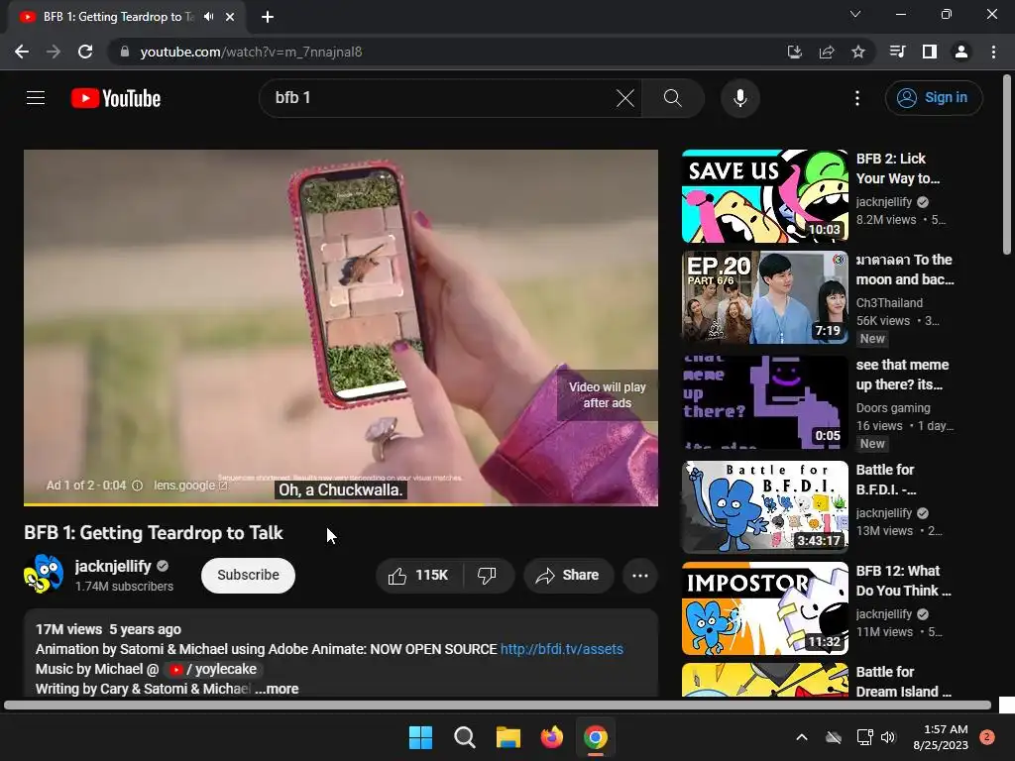Click ad info icon near Ad 1 of 2
The image size is (1015, 761).
pos(137,486)
